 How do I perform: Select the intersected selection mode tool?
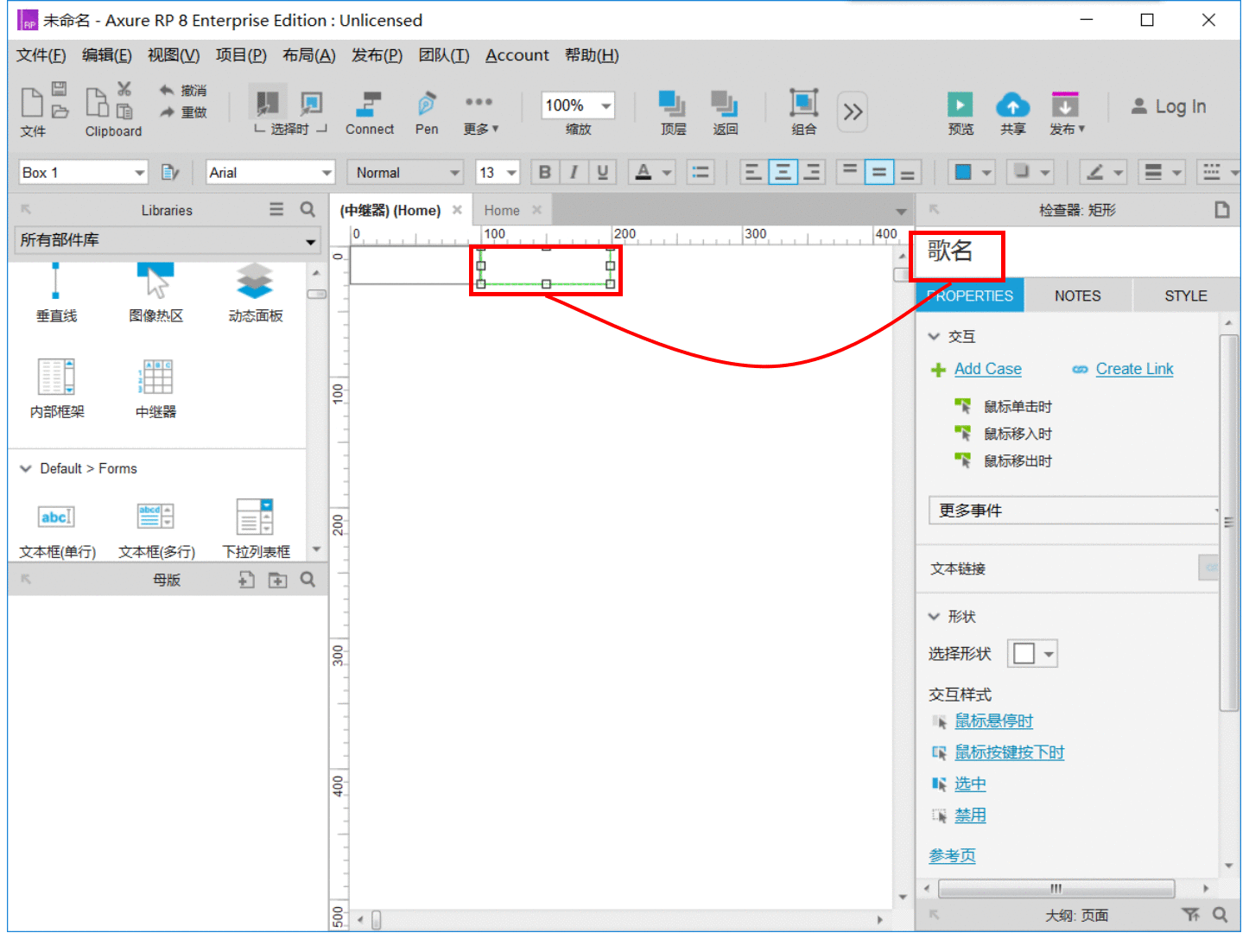[267, 103]
